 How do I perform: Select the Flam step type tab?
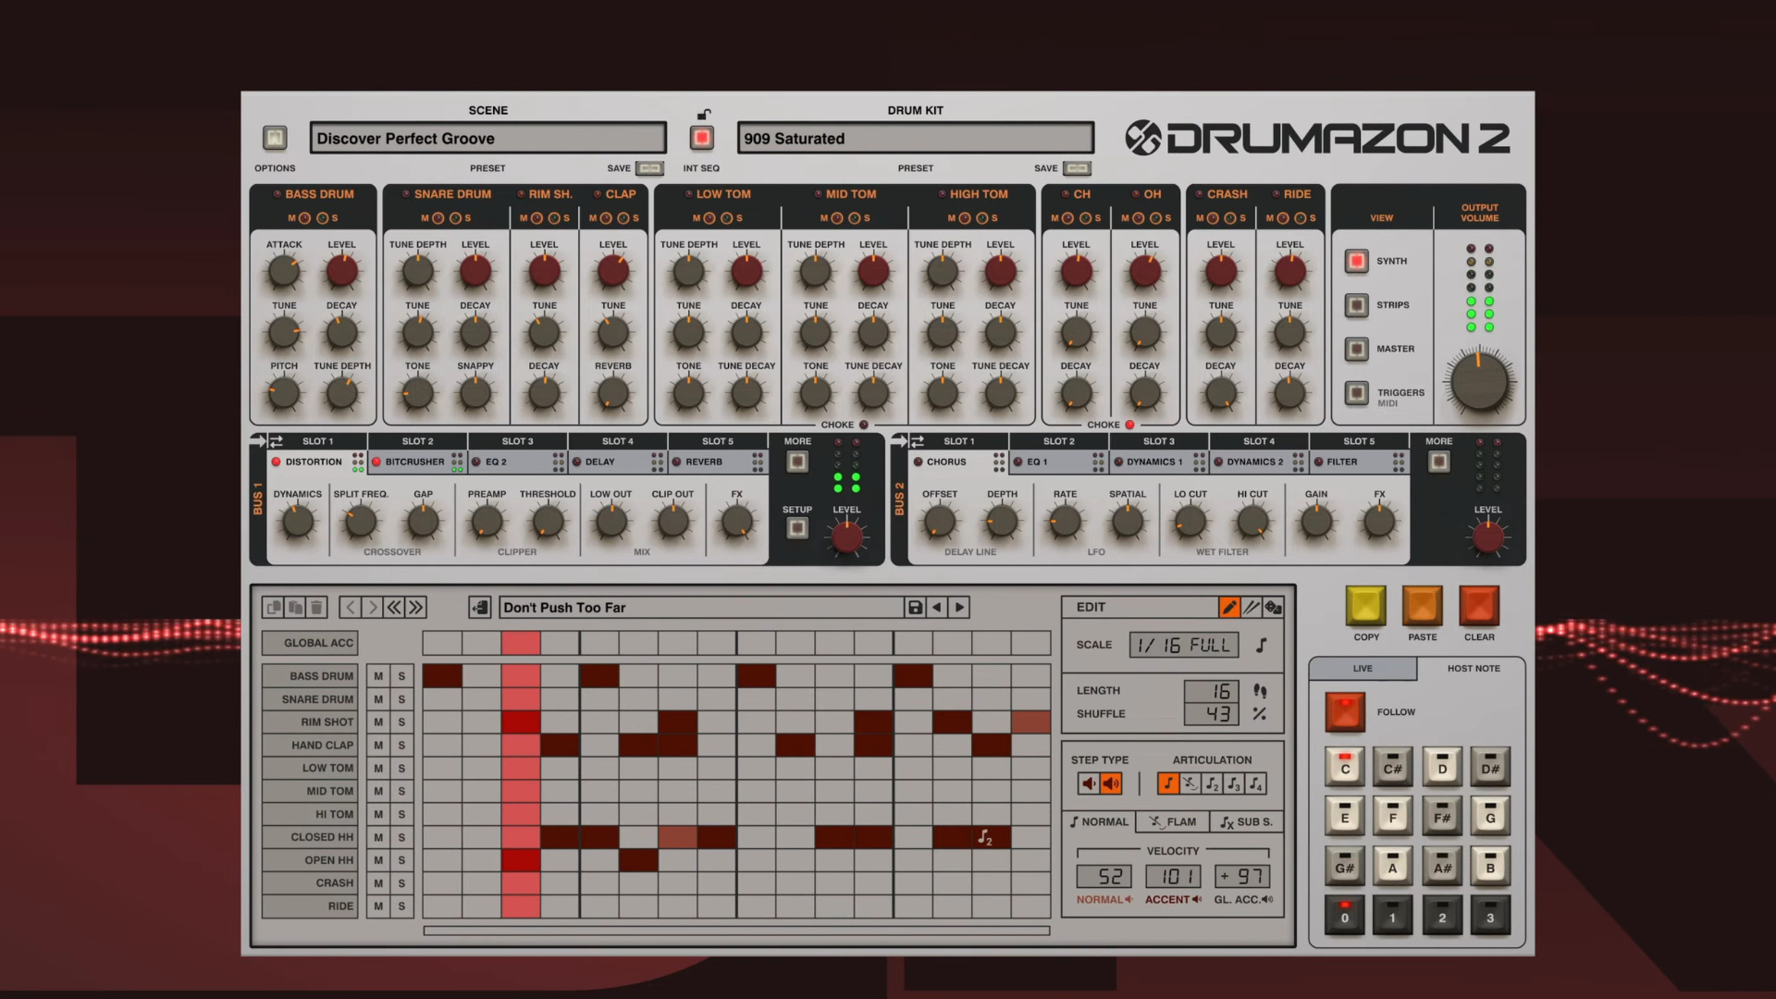(1172, 821)
